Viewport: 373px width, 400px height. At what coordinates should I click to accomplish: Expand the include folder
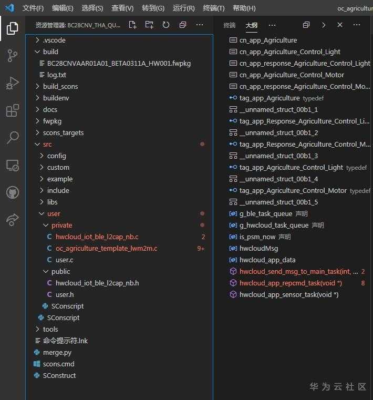(x=120, y=191)
